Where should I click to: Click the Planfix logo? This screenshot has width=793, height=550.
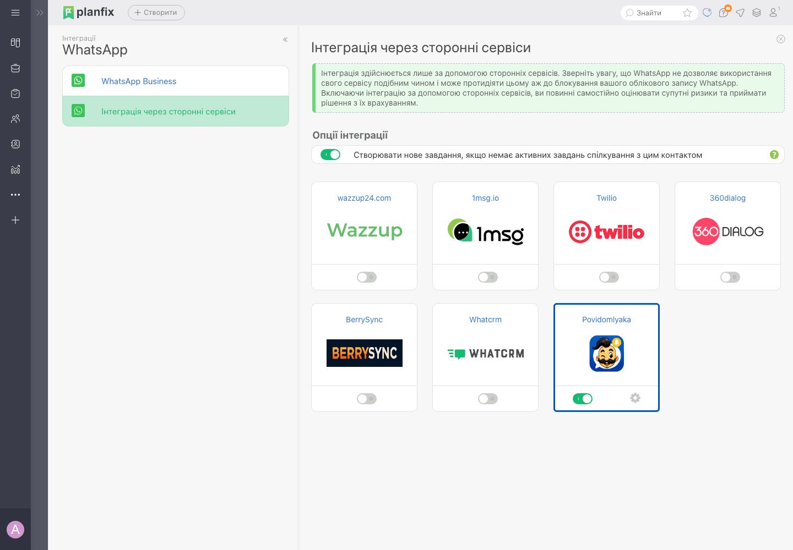coord(89,12)
